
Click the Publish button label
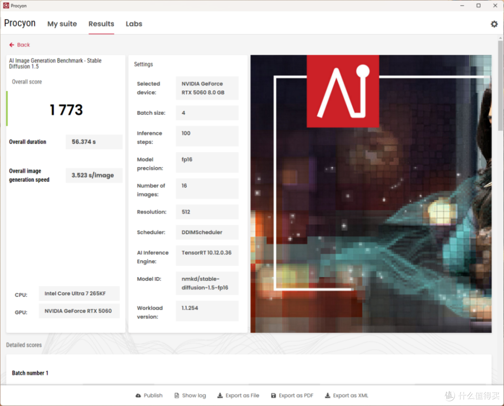tap(153, 395)
